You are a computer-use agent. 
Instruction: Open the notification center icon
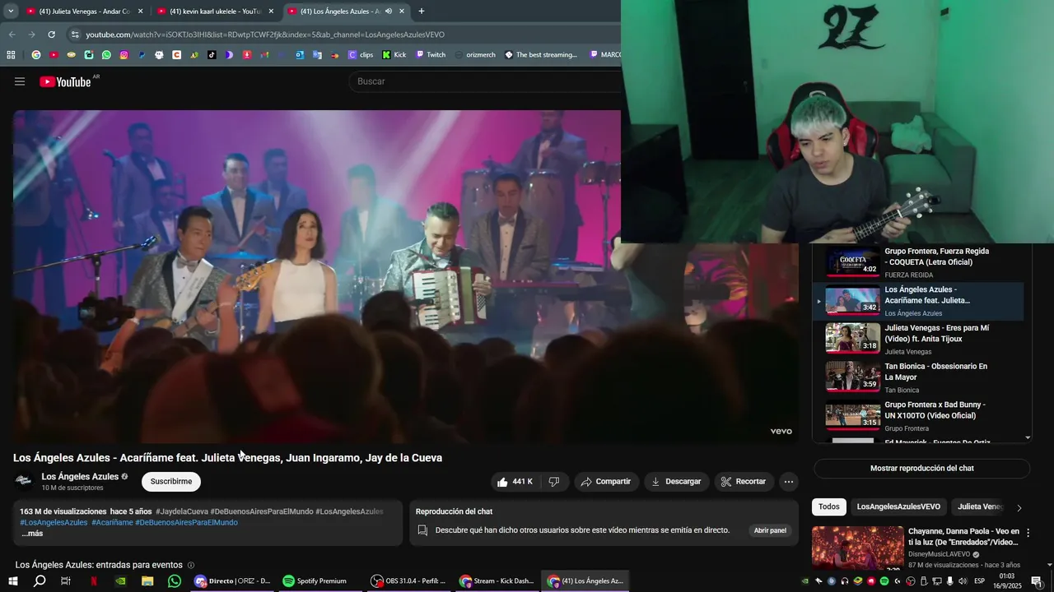click(x=1037, y=581)
